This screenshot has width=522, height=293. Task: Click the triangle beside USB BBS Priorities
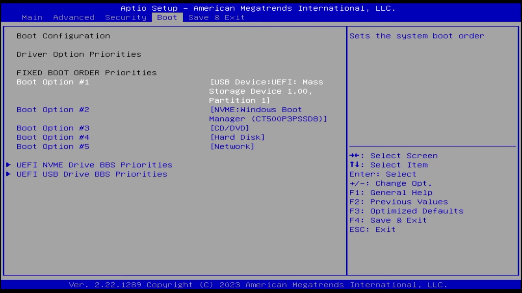(x=8, y=174)
